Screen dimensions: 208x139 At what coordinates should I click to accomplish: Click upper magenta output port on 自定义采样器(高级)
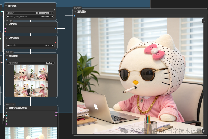click(x=56, y=112)
